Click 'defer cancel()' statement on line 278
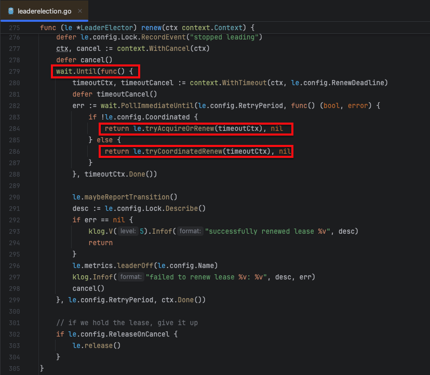Screen dimensions: 430x375 (x=84, y=60)
